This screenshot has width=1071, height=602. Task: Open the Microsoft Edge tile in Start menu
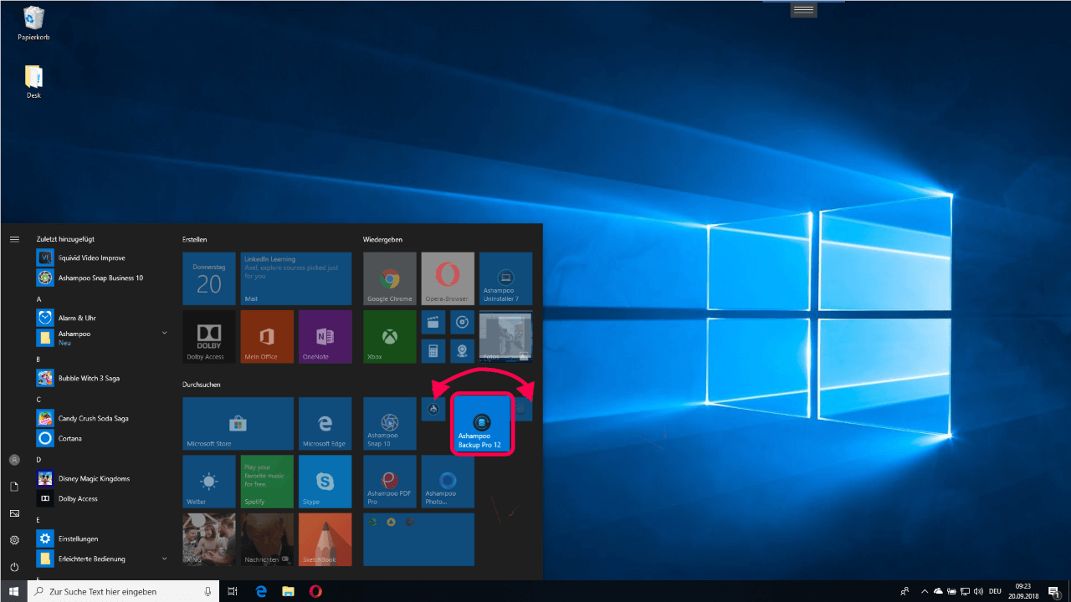point(325,423)
